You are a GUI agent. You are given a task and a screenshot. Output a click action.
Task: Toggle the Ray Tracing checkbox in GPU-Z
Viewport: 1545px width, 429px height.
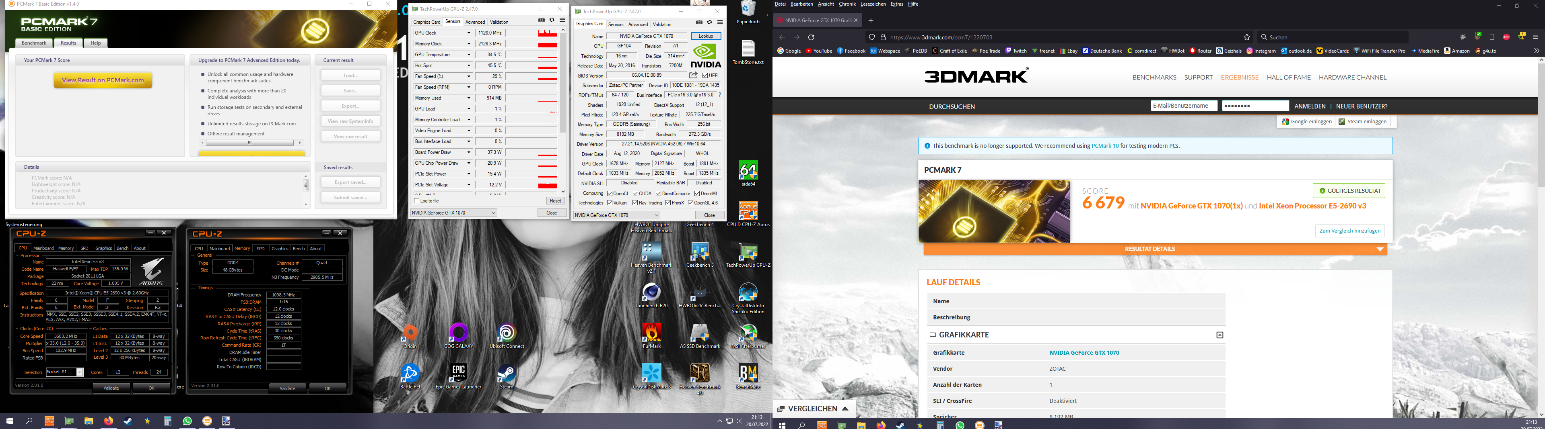(635, 203)
